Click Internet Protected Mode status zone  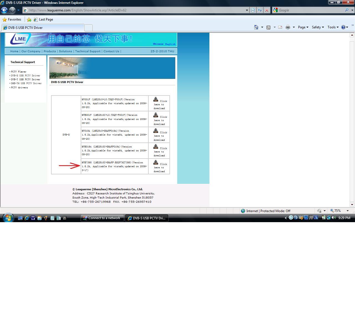(x=265, y=211)
